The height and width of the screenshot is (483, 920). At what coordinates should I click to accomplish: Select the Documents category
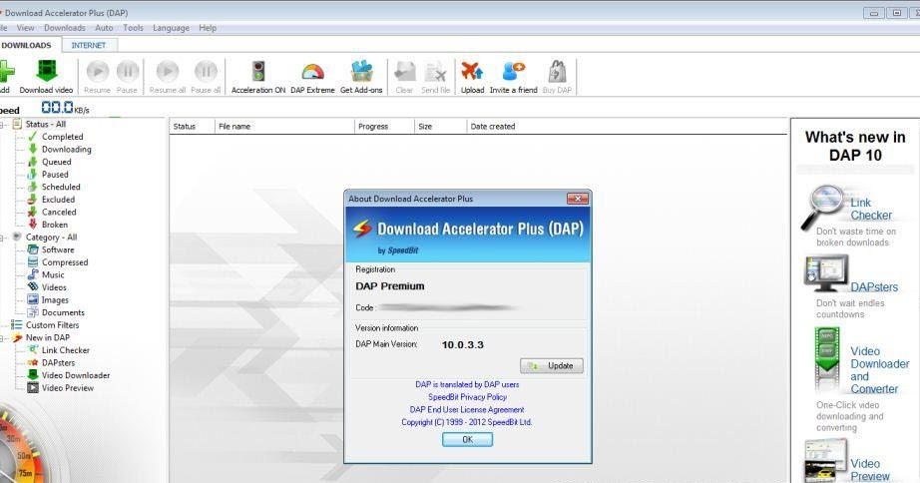pyautogui.click(x=63, y=312)
